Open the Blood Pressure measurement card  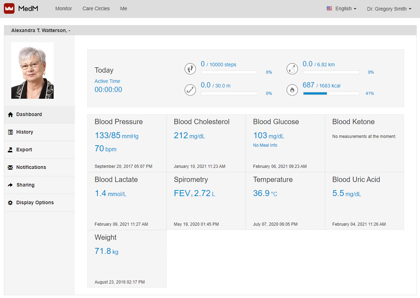(127, 143)
